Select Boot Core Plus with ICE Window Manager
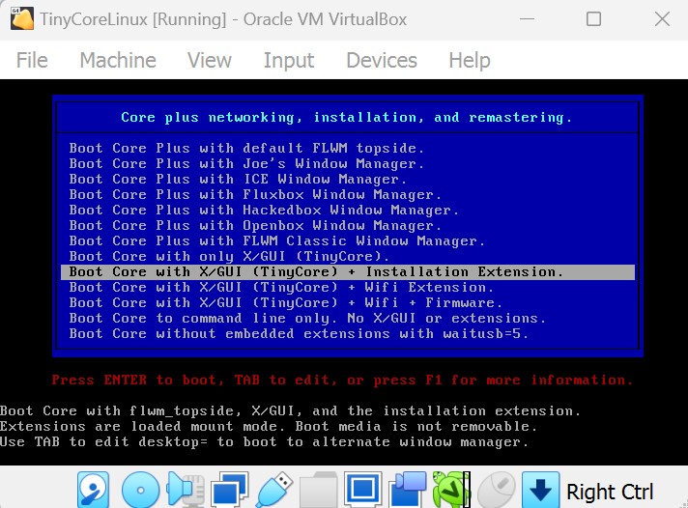688x508 pixels. coord(348,179)
